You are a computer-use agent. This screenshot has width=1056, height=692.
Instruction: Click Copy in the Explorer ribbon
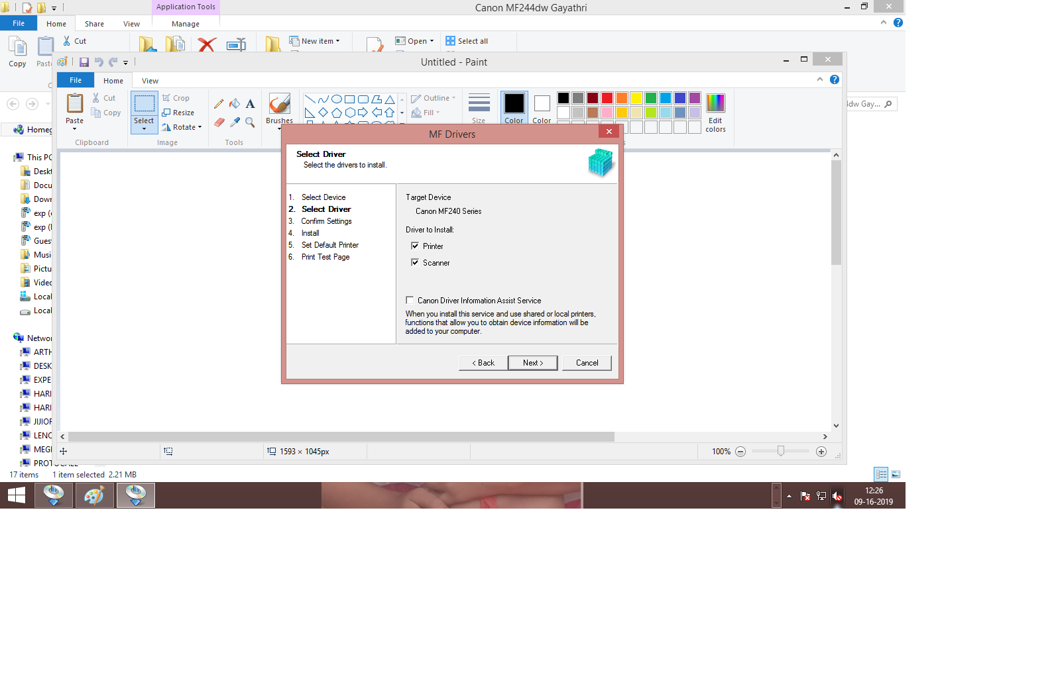pos(17,52)
